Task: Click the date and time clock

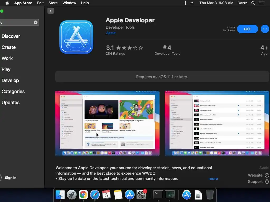Action: (216, 3)
